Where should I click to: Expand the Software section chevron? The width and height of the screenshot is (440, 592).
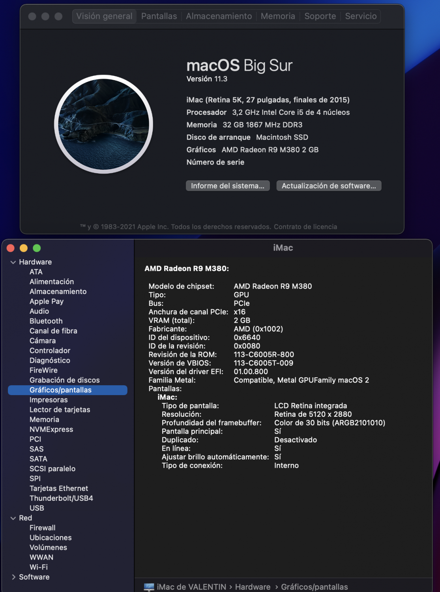point(13,577)
